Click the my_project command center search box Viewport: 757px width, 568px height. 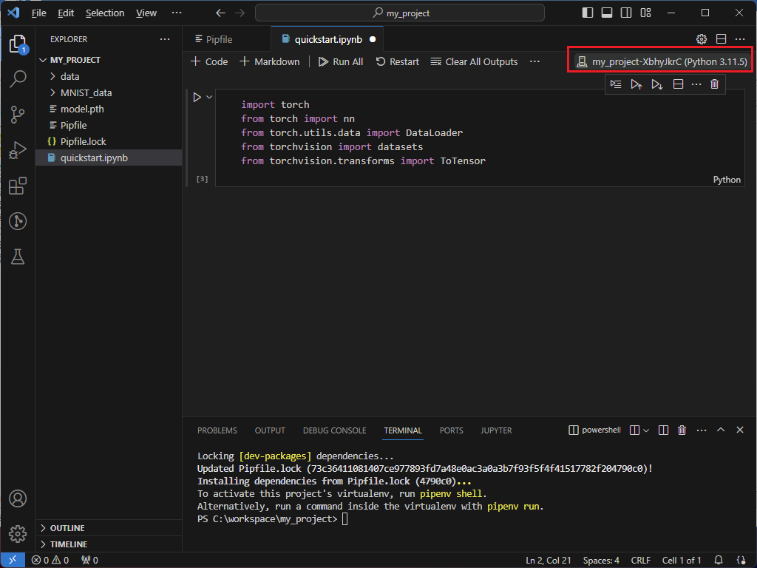[x=400, y=13]
